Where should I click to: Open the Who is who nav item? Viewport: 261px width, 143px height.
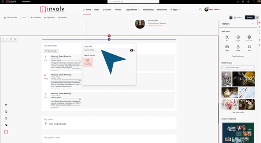pyautogui.click(x=162, y=10)
